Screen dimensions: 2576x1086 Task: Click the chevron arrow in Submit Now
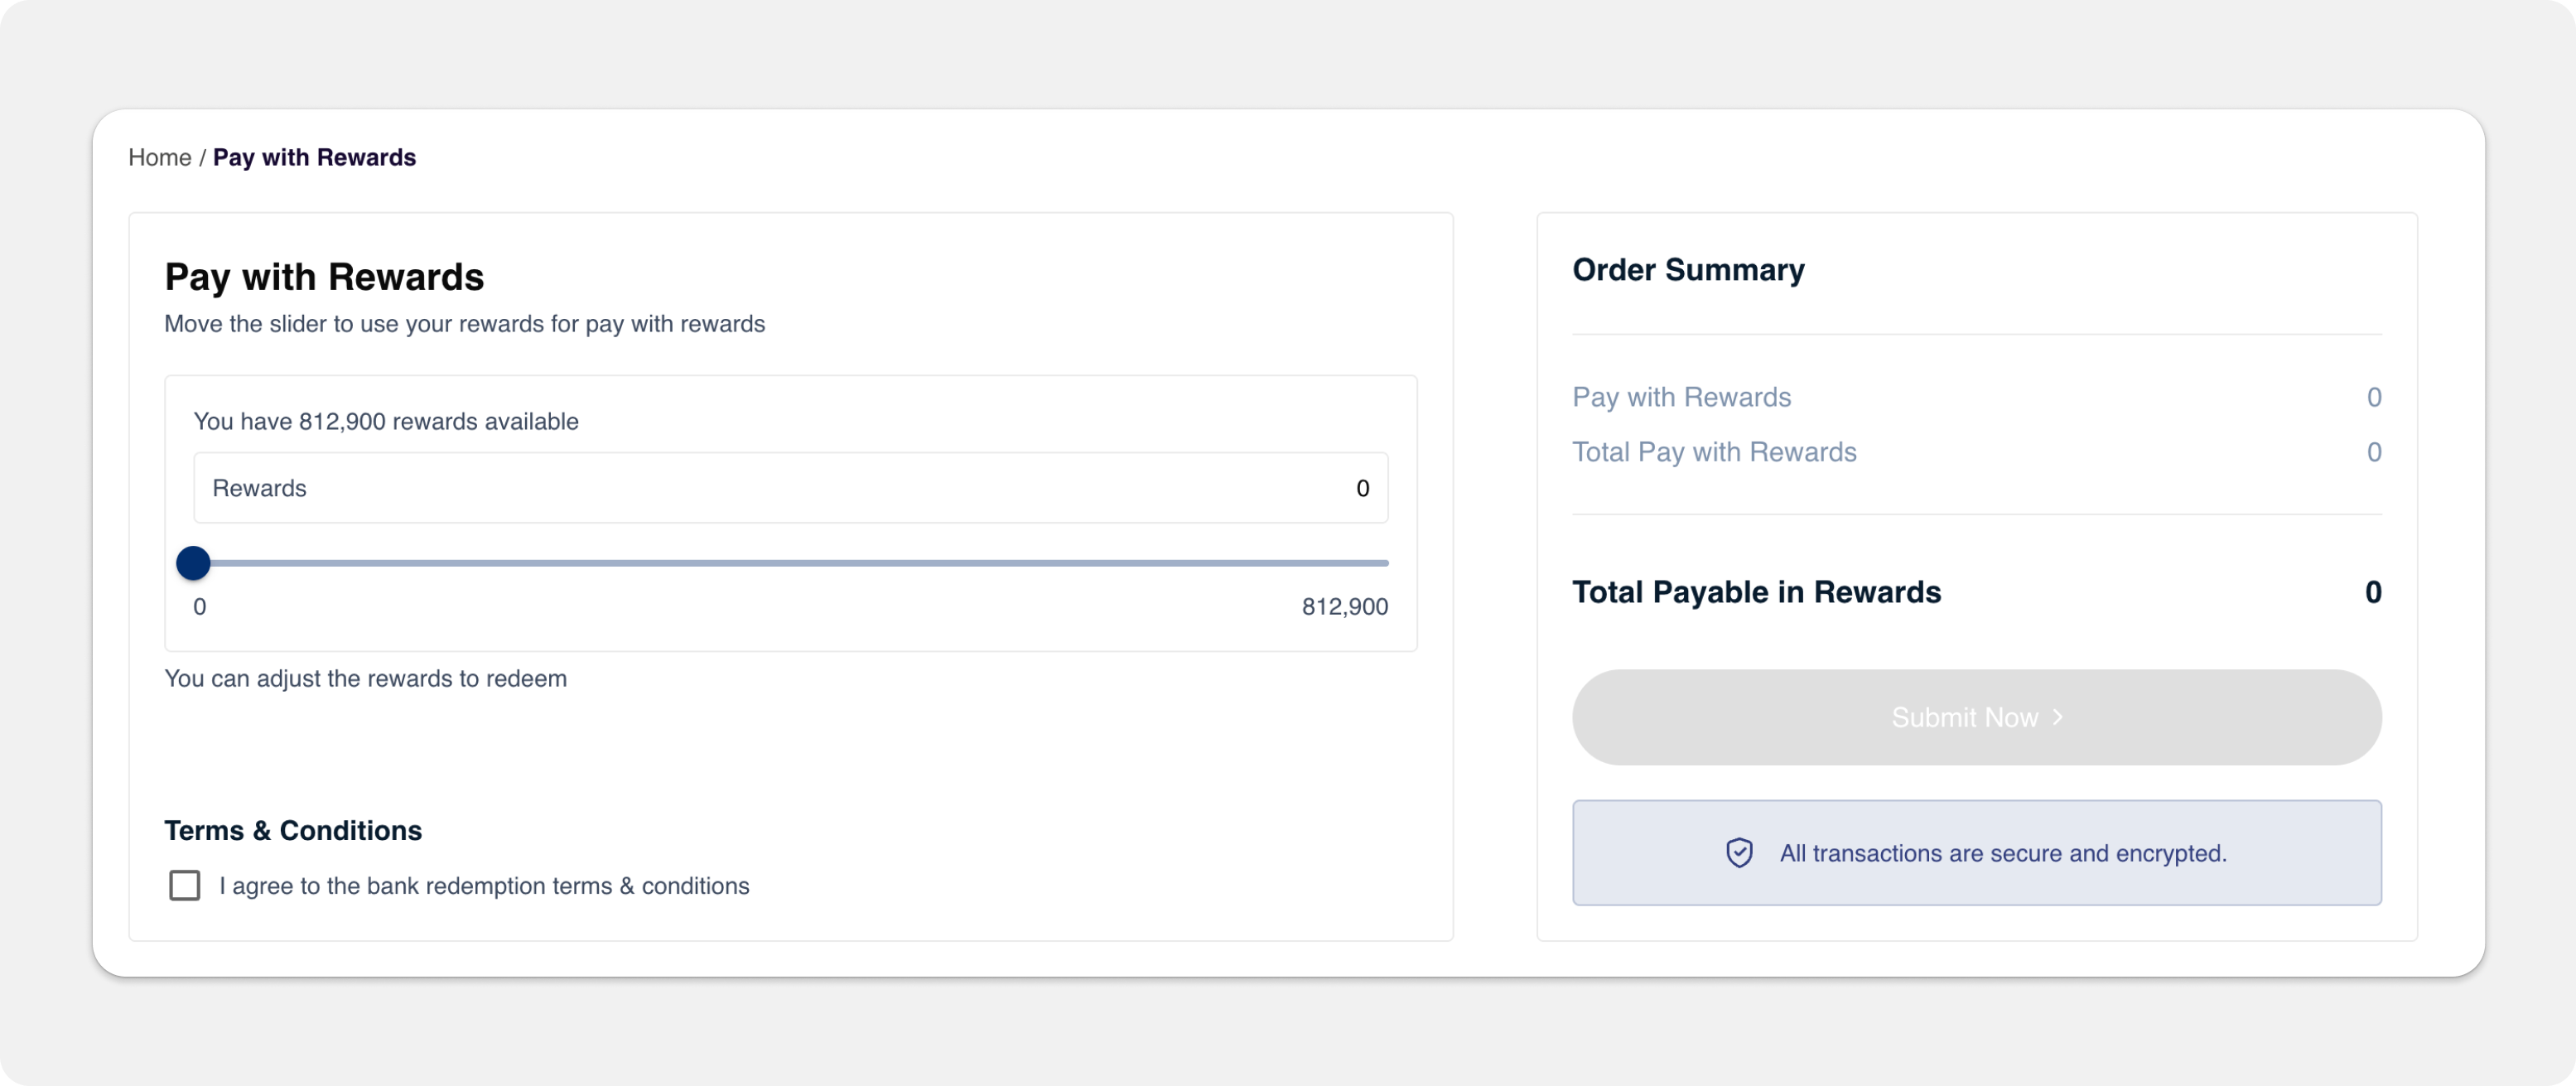(x=2057, y=717)
